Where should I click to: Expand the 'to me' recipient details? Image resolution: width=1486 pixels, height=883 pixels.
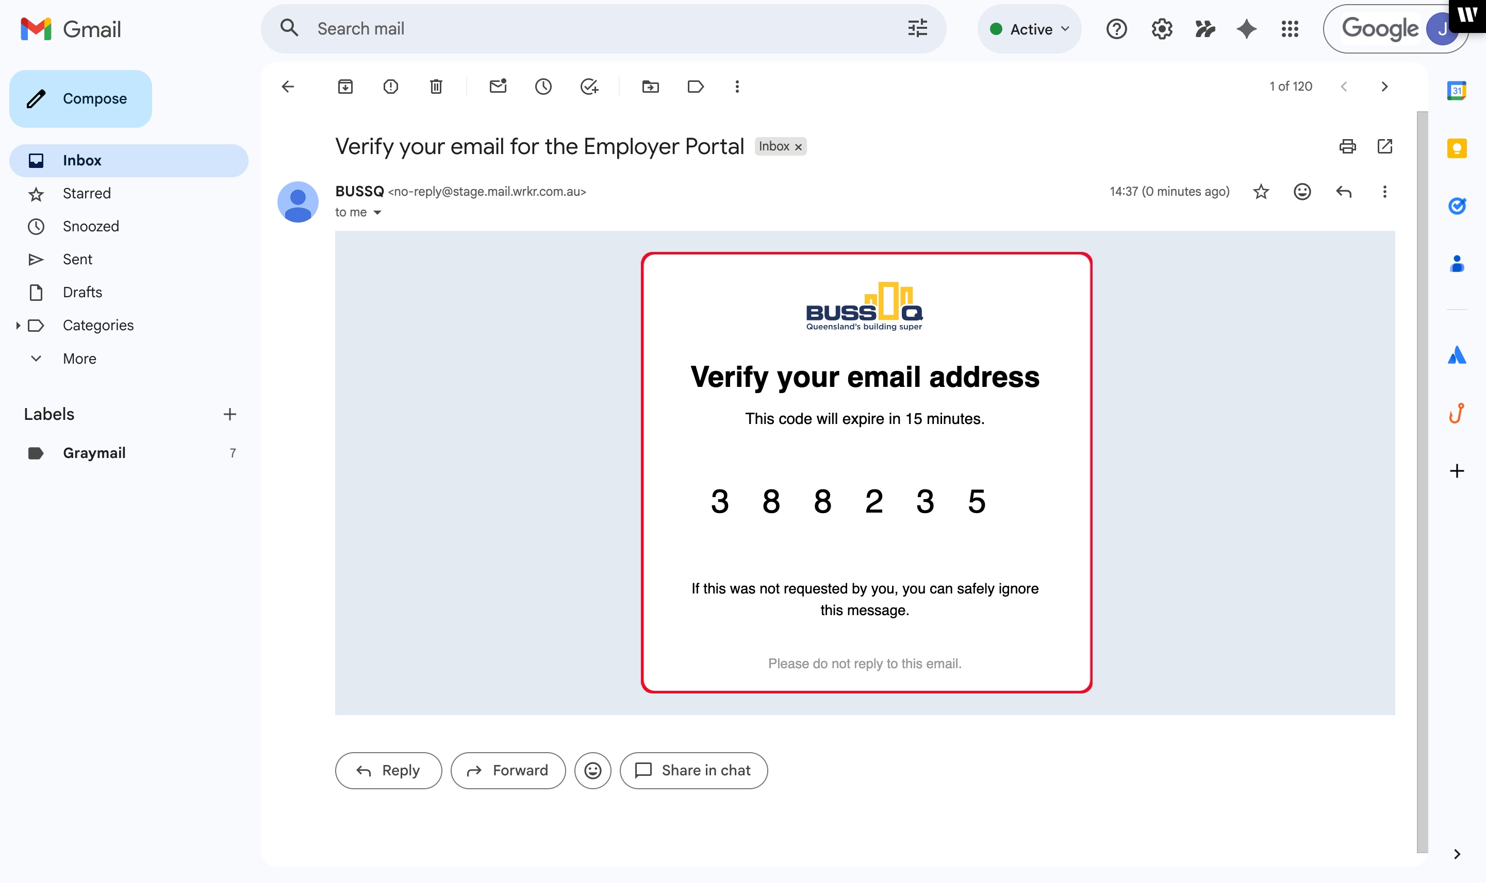pos(377,212)
